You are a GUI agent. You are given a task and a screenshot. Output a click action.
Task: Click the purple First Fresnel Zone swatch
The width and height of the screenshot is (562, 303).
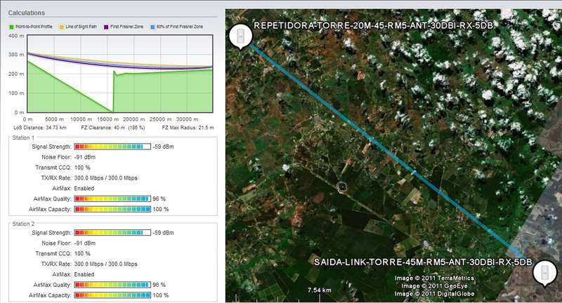(x=106, y=27)
